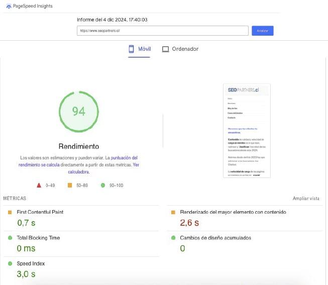This screenshot has width=328, height=285.
Task: Open the 'Ver calculadora' link
Action: click(x=79, y=171)
